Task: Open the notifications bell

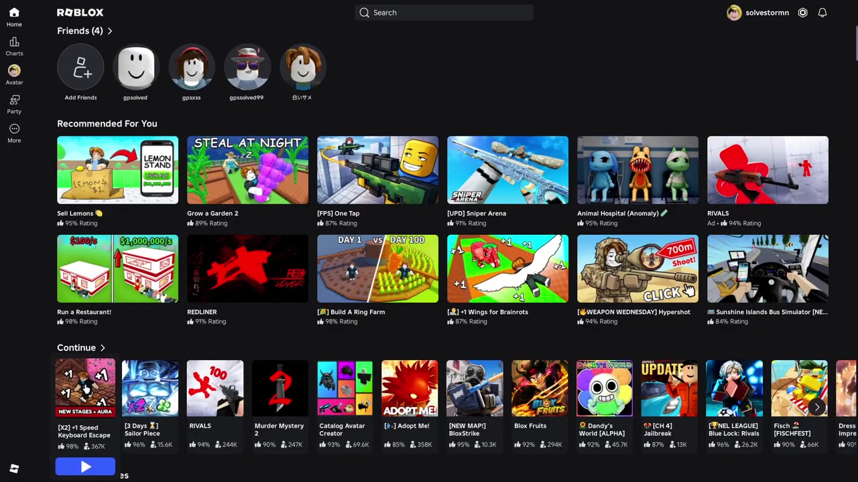Action: coord(822,13)
